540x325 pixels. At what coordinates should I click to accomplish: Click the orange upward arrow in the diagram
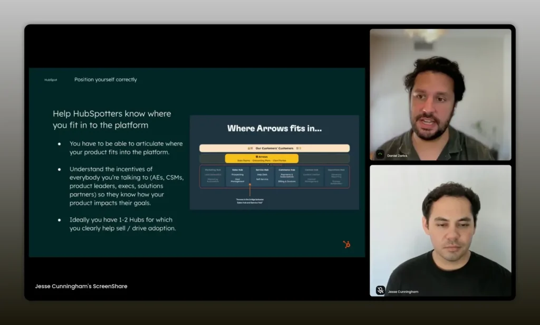click(250, 189)
